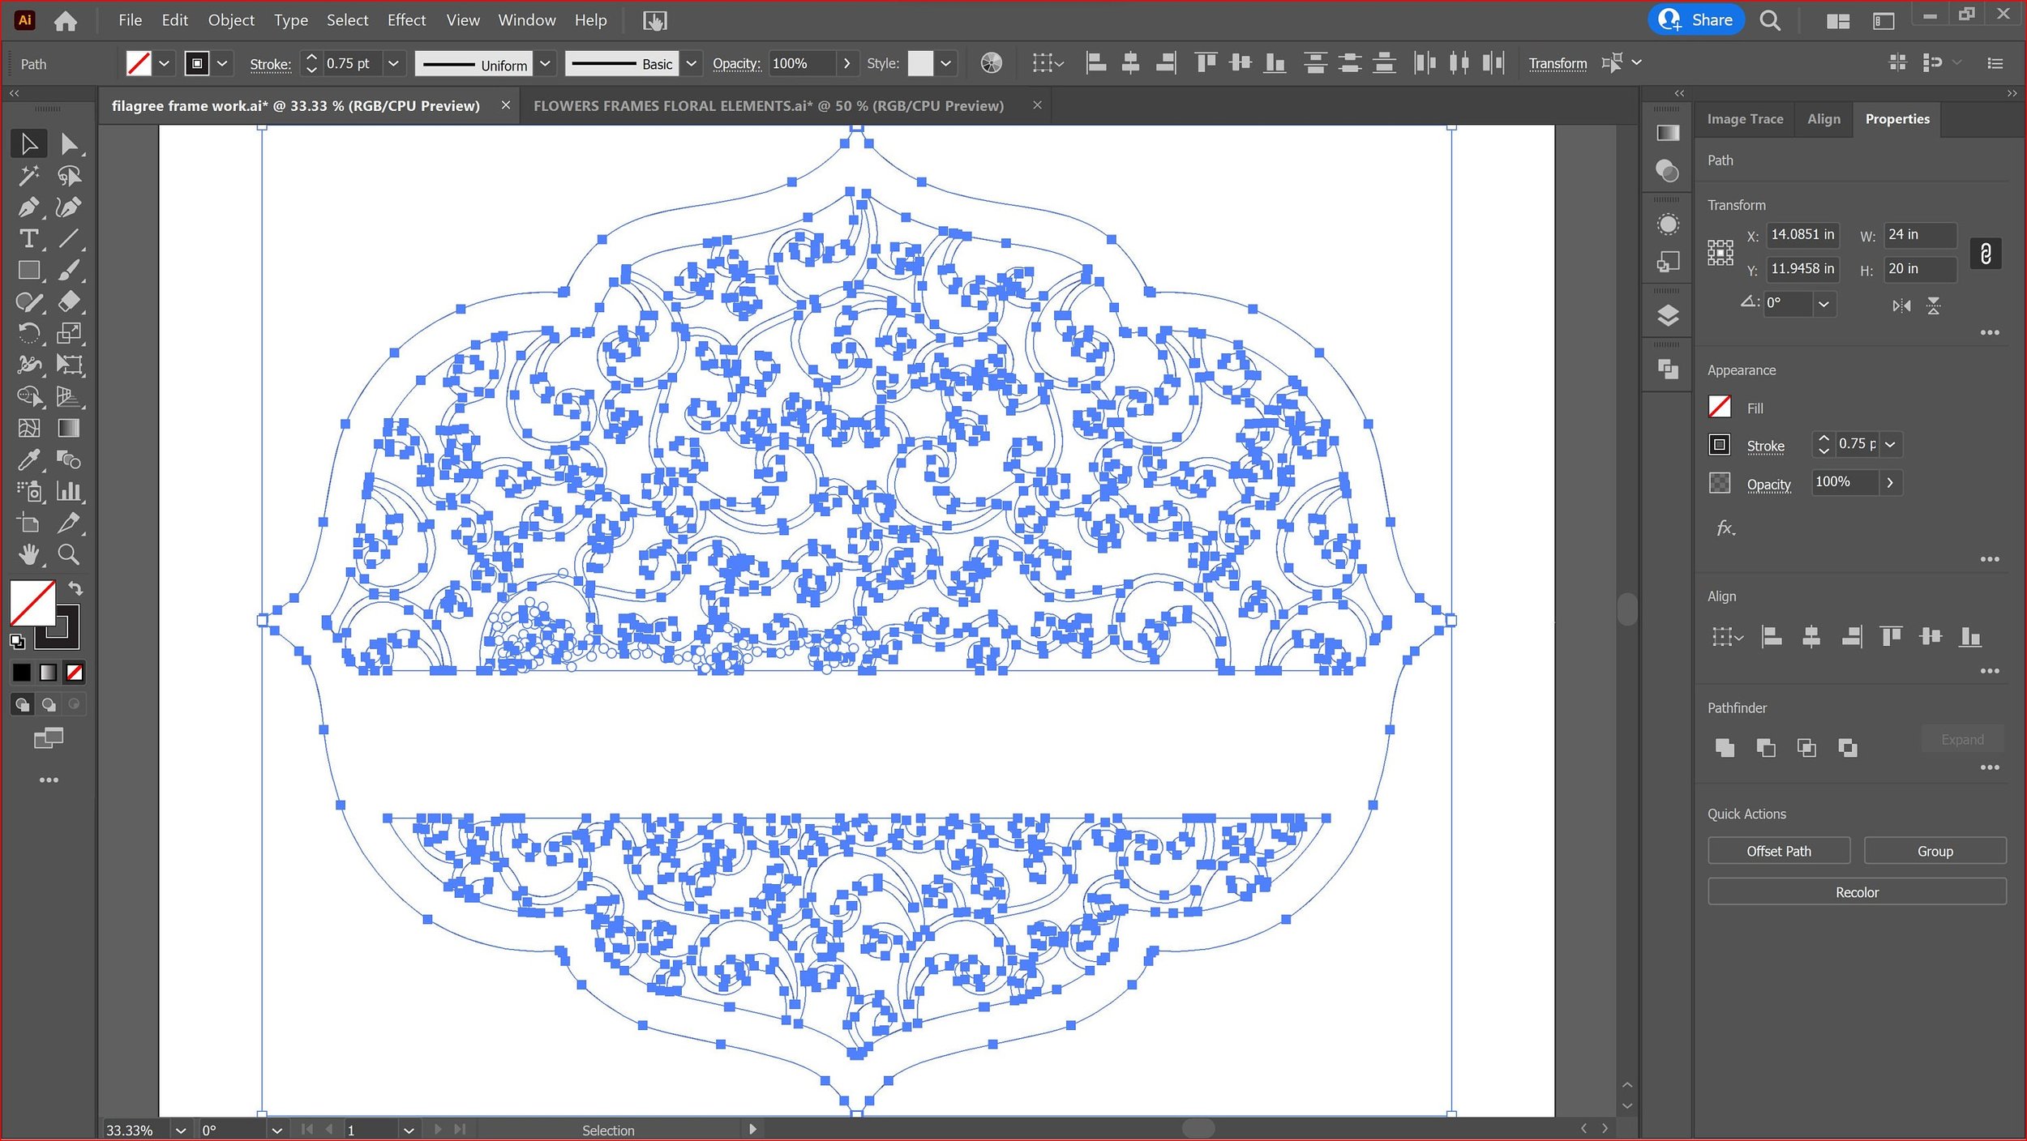2027x1141 pixels.
Task: Open the graphic Style dropdown
Action: pos(945,63)
